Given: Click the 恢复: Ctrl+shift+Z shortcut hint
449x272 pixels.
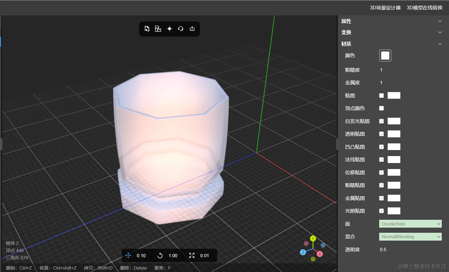Looking at the screenshot, I should point(58,268).
